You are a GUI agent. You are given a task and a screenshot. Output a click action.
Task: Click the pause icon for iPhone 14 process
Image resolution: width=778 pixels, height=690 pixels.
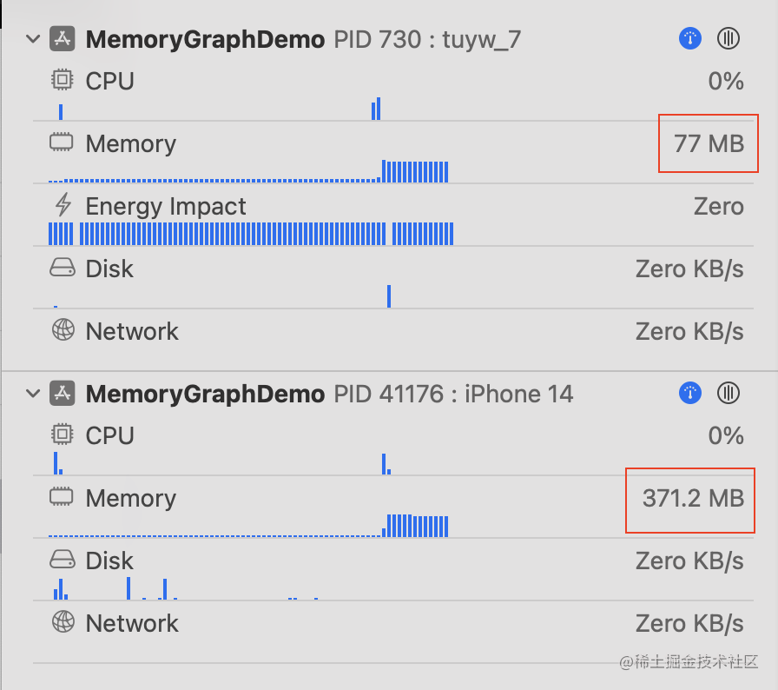tap(729, 393)
